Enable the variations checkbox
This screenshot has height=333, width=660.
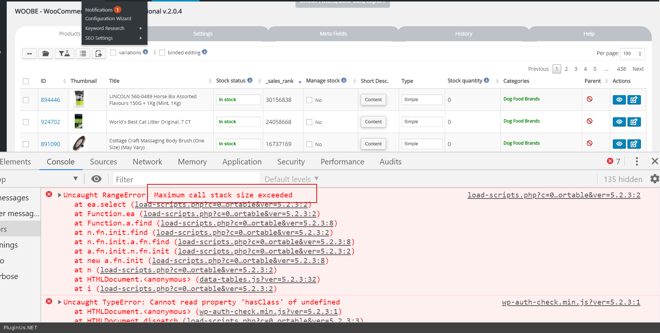coord(113,52)
